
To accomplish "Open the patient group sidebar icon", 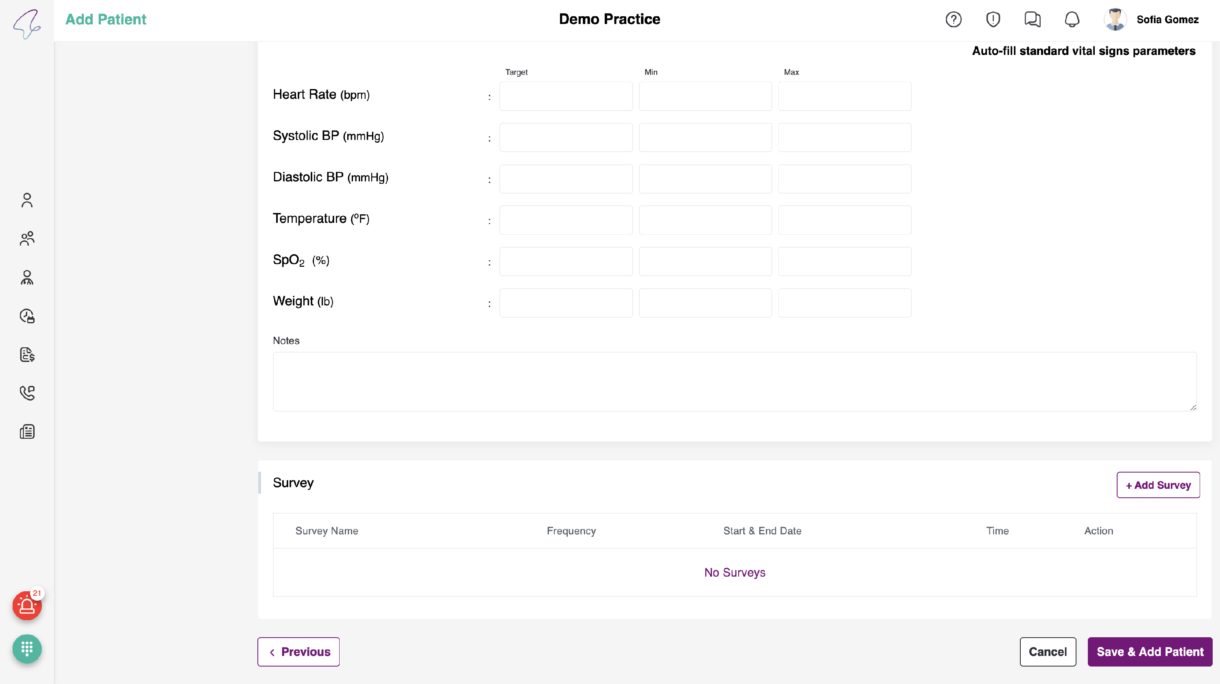I will [27, 238].
